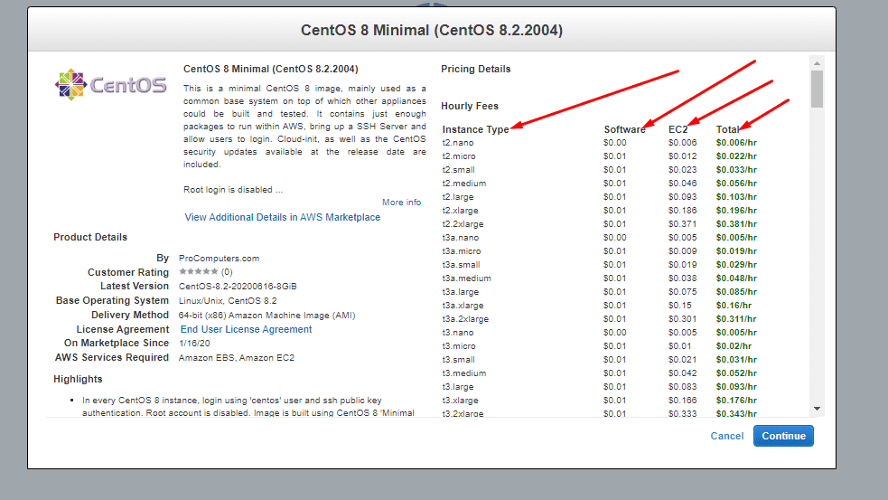Click the CentOS logo image
This screenshot has width=888, height=500.
pyautogui.click(x=110, y=85)
